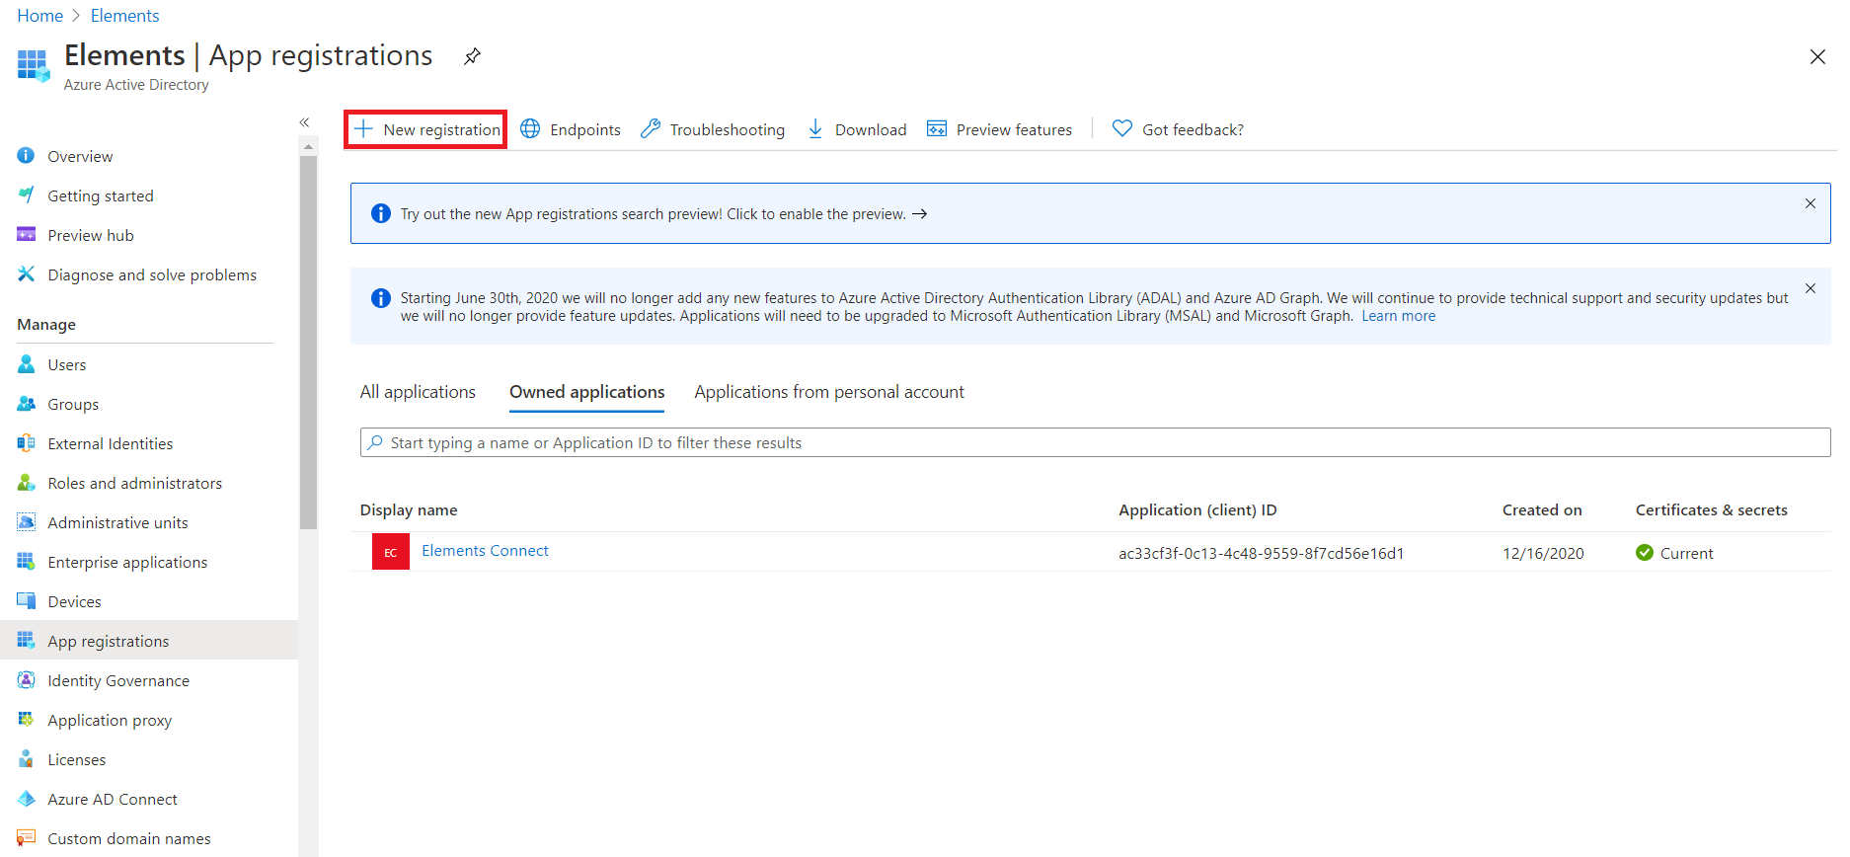The height and width of the screenshot is (857, 1850).
Task: Open the Elements Connect EC app tile
Action: (390, 552)
